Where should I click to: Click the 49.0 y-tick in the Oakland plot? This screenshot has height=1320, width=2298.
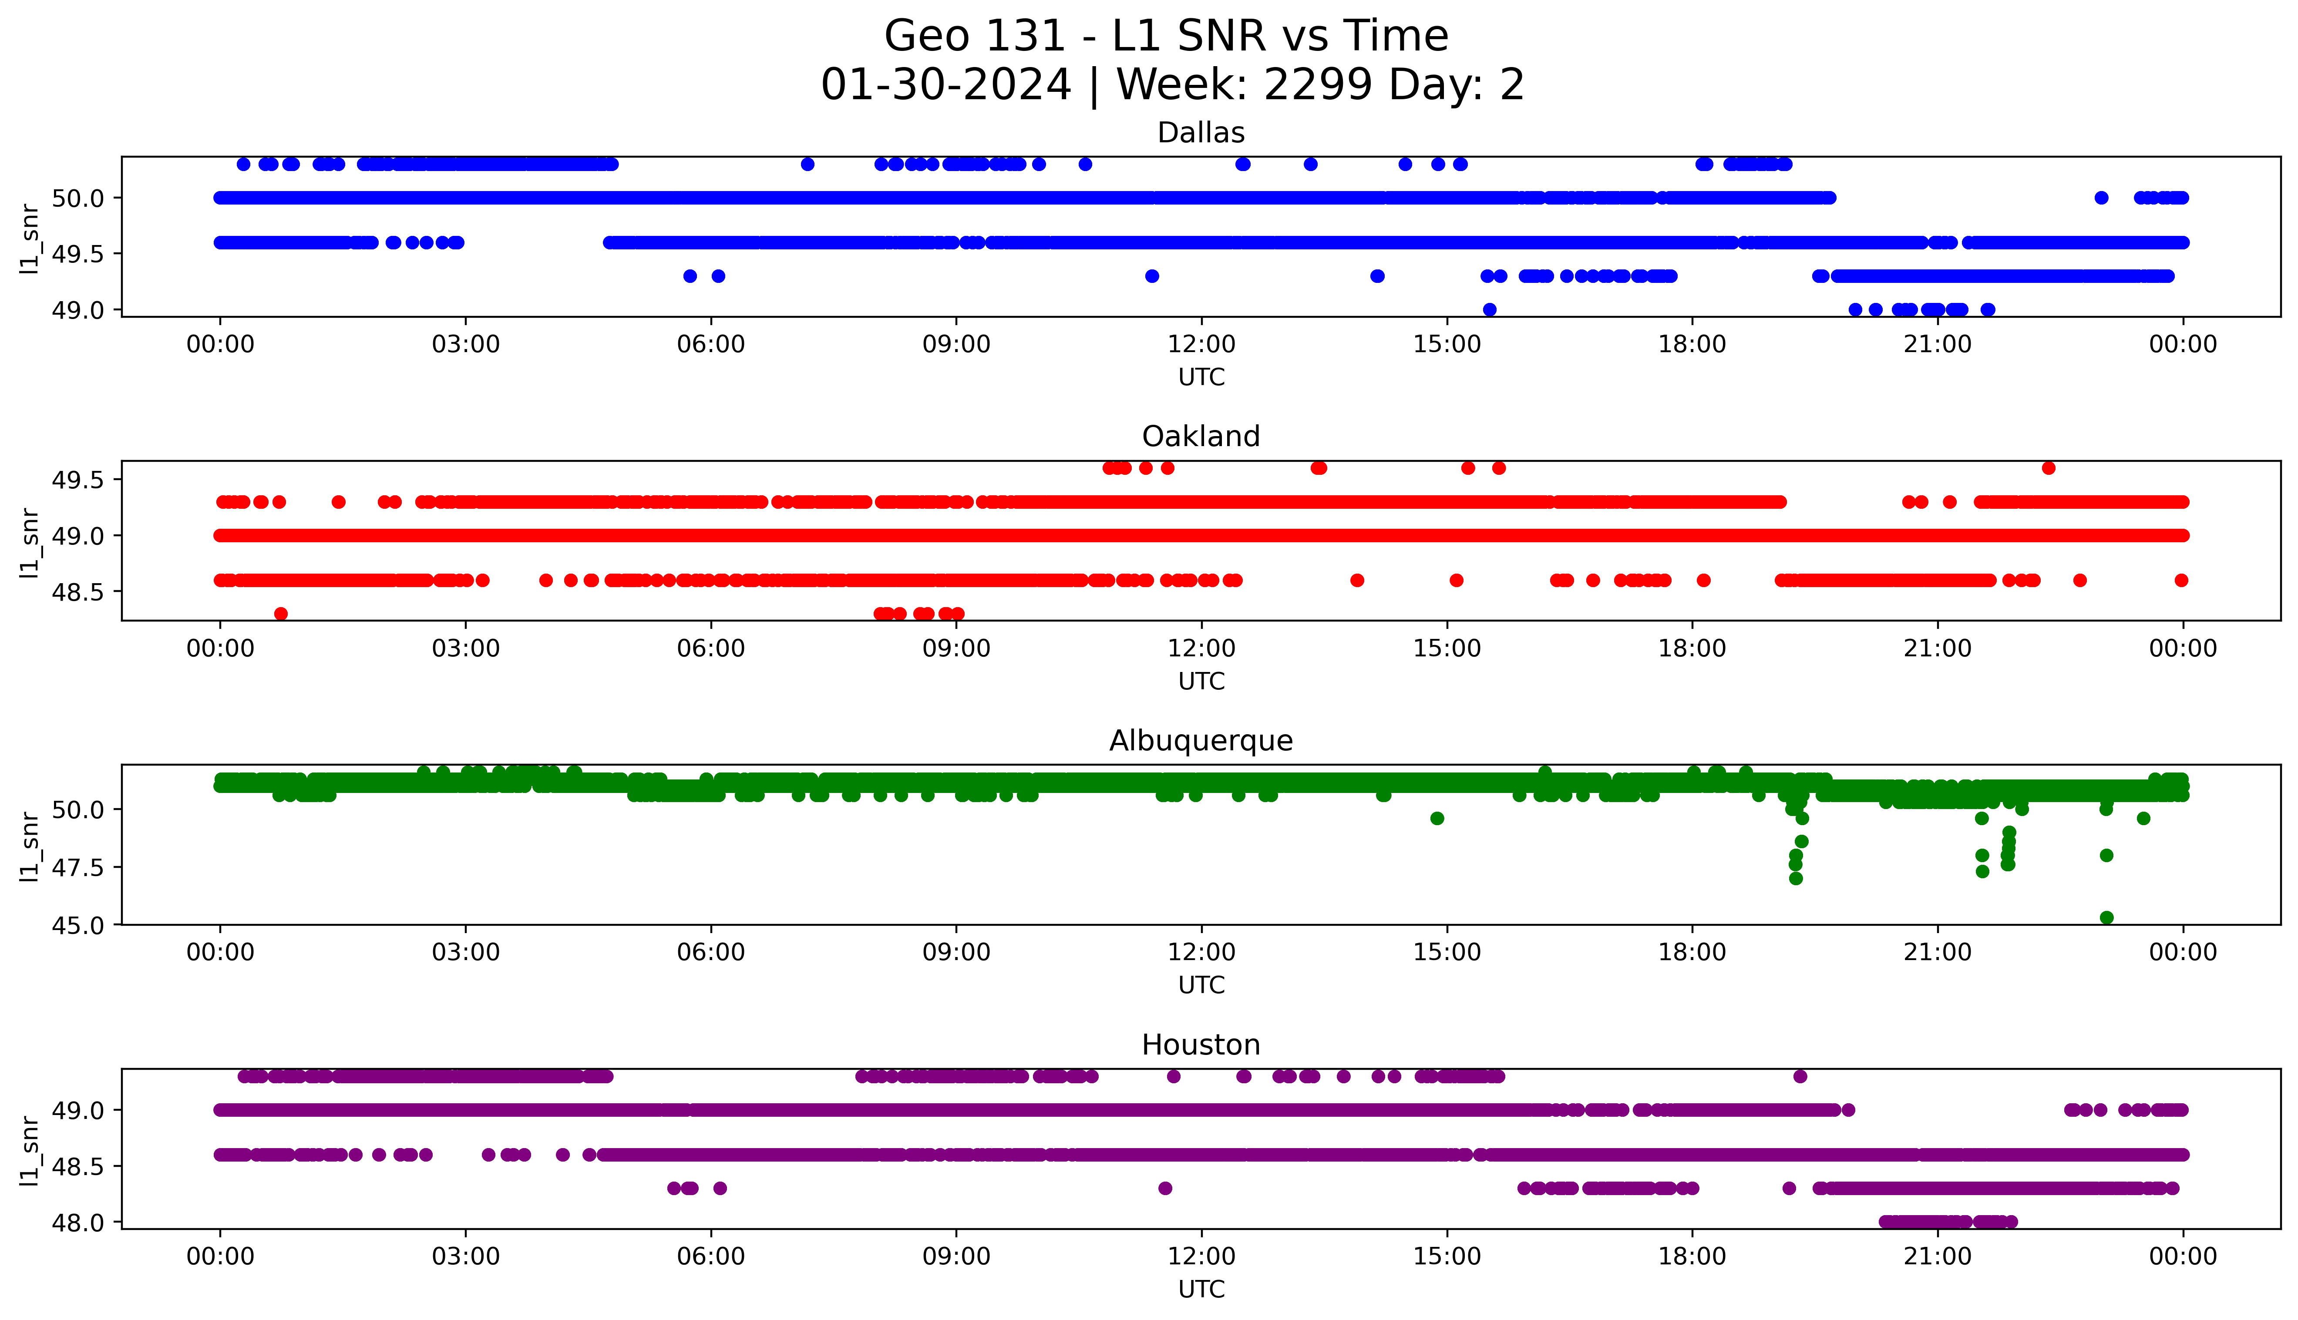[78, 537]
